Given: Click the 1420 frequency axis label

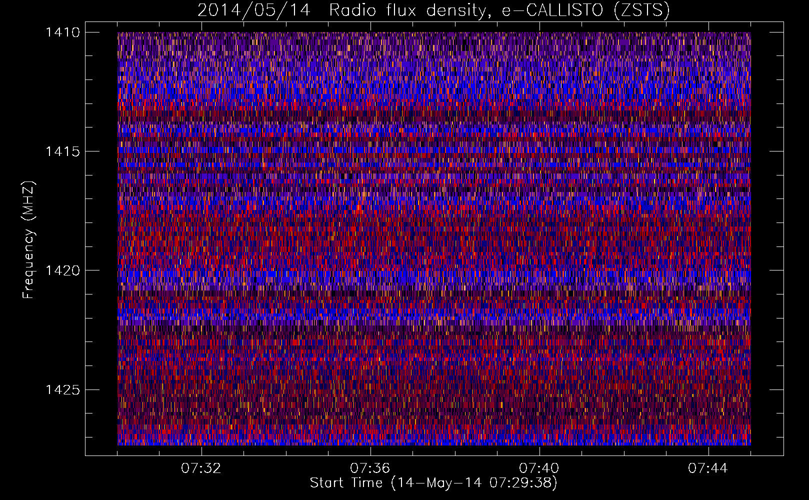Looking at the screenshot, I should pos(62,270).
